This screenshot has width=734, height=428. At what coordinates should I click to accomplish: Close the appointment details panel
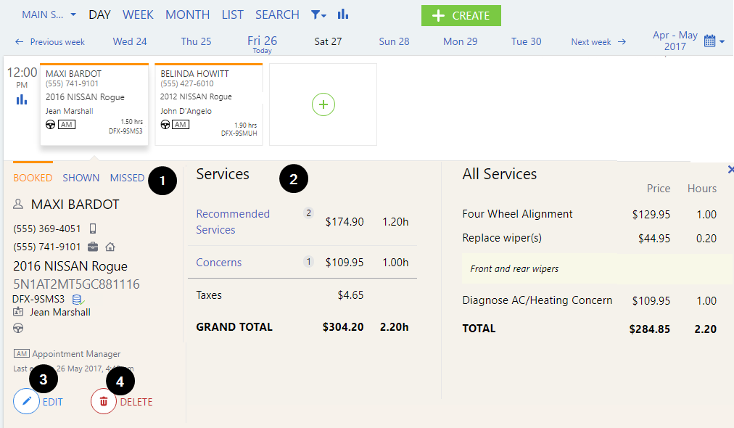point(730,169)
